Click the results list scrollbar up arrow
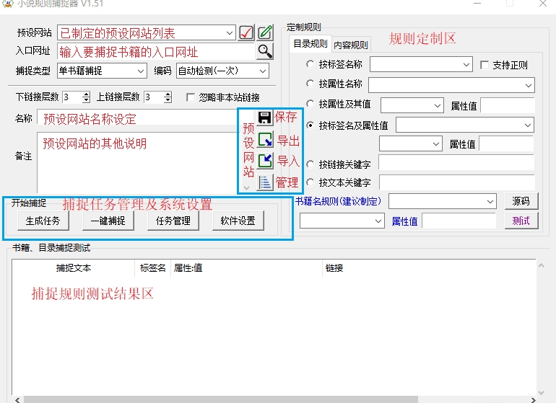Image resolution: width=556 pixels, height=403 pixels. 541,265
